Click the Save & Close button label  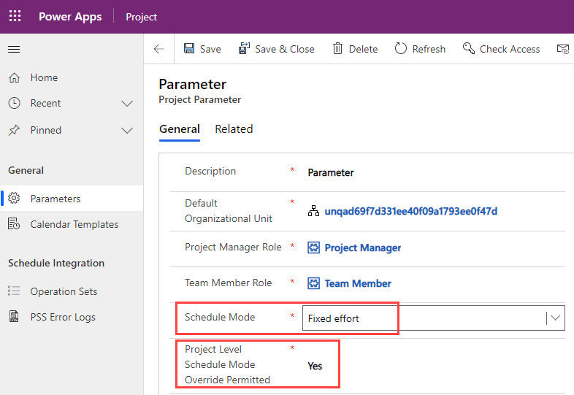pyautogui.click(x=284, y=49)
